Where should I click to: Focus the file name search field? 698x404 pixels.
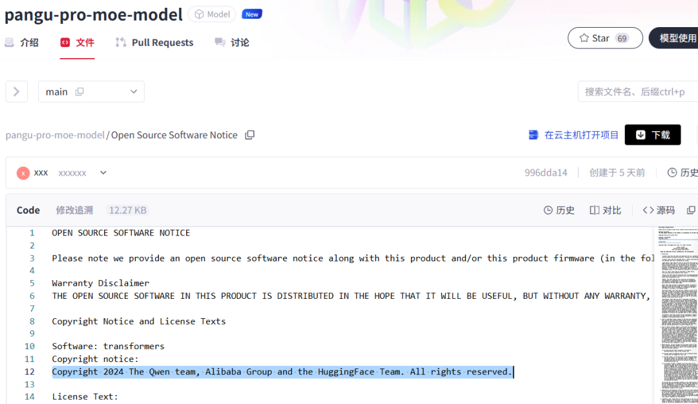[x=638, y=92]
